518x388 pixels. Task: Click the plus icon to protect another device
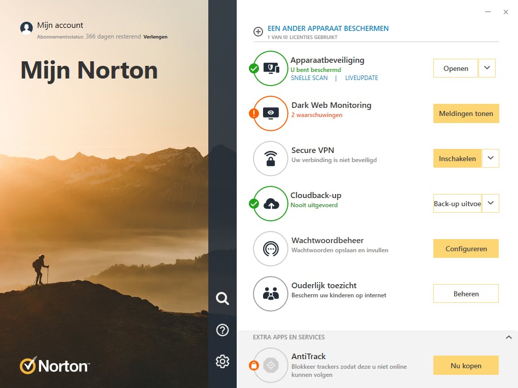258,32
